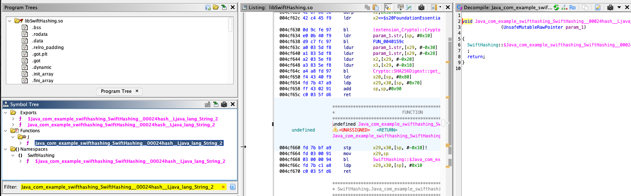The image size is (631, 196).
Task: Click address 004cf660 in the Listing
Action: (289, 148)
